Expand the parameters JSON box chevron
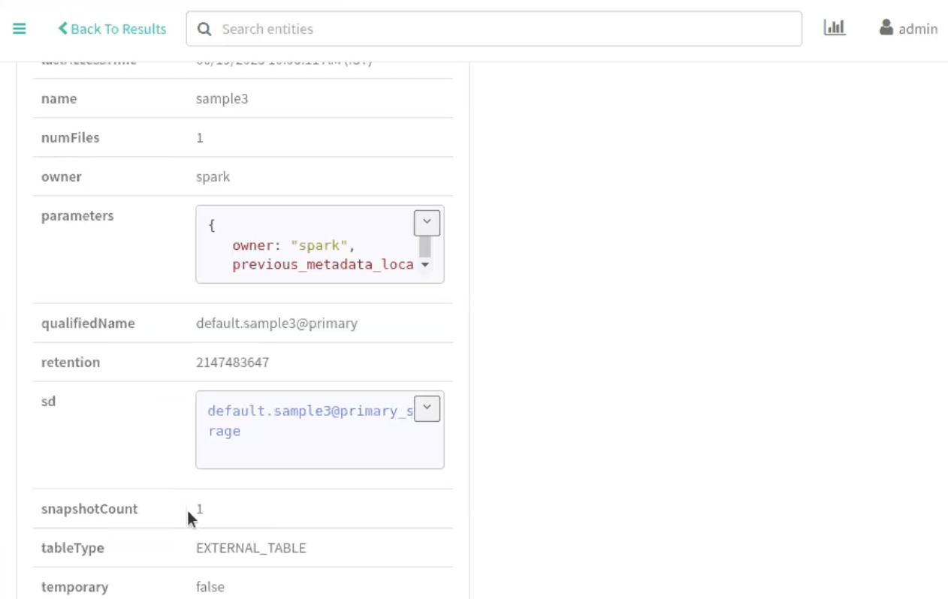The height and width of the screenshot is (599, 948). pos(427,223)
